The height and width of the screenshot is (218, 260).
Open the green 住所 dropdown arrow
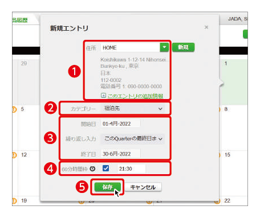click(164, 47)
